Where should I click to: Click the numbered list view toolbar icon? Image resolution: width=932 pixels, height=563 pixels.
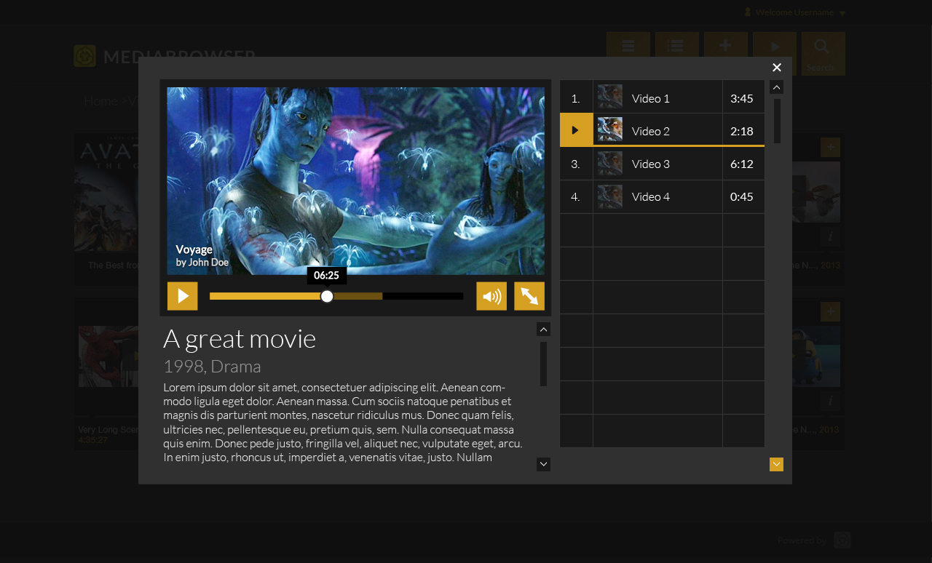[676, 46]
